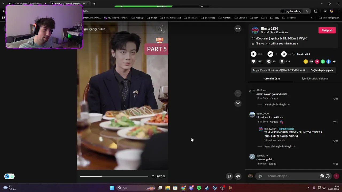Open the Chrome apps grid icon
This screenshot has height=192, width=342.
(3, 18)
